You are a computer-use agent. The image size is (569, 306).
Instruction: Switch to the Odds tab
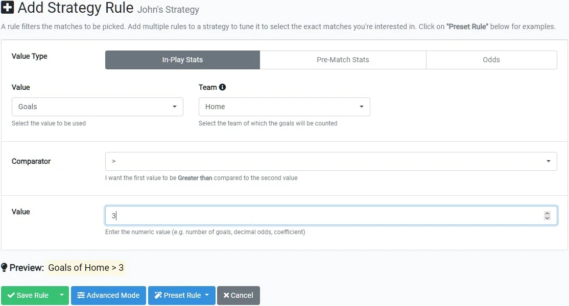[491, 60]
